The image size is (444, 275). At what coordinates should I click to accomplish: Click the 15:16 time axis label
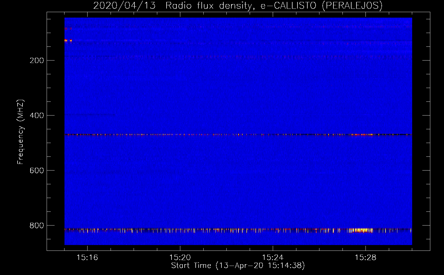tap(87, 258)
